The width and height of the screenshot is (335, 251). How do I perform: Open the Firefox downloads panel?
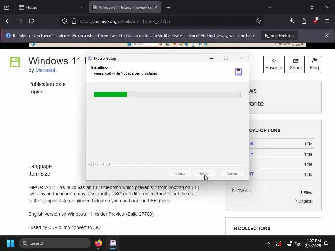pos(291,21)
